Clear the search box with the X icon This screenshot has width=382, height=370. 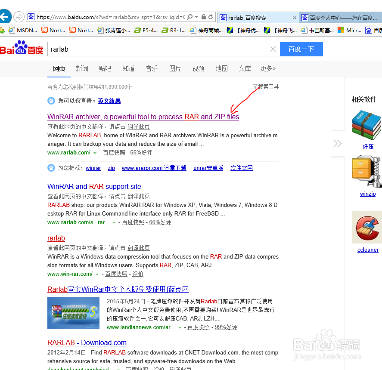point(273,49)
